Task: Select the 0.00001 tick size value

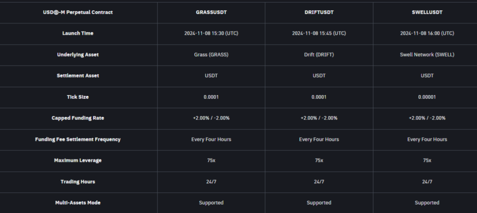Action: [x=427, y=97]
